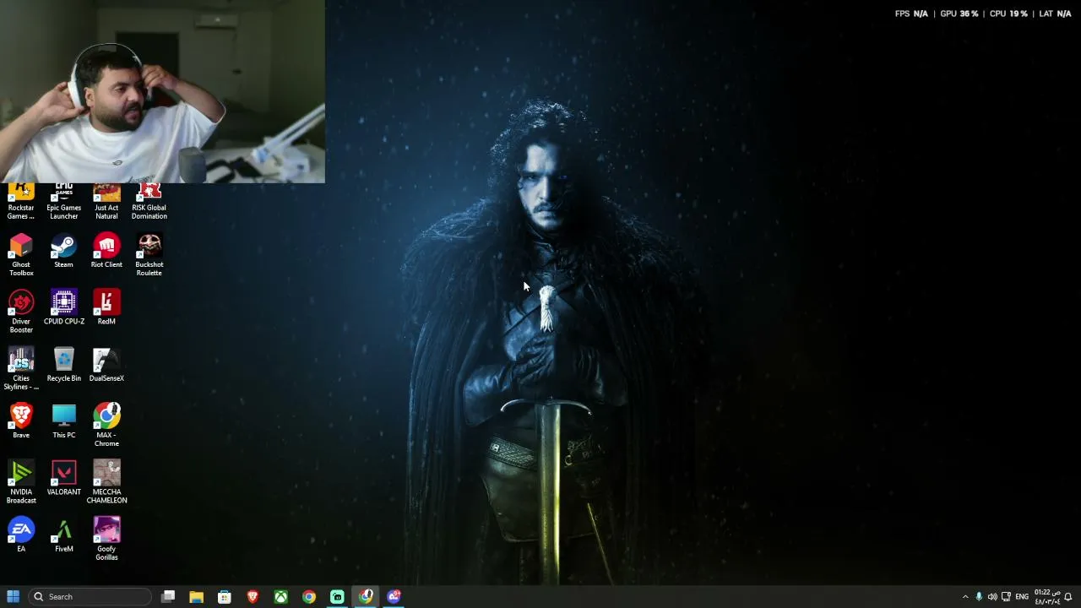This screenshot has height=608, width=1081.
Task: Open the Rockstar Games desktop shortcut
Action: click(x=21, y=202)
